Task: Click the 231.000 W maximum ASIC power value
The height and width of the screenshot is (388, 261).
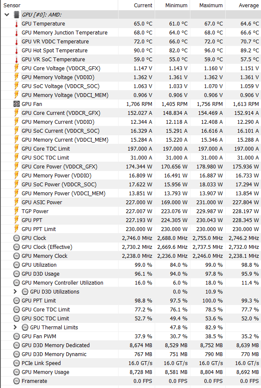Action: coord(210,203)
